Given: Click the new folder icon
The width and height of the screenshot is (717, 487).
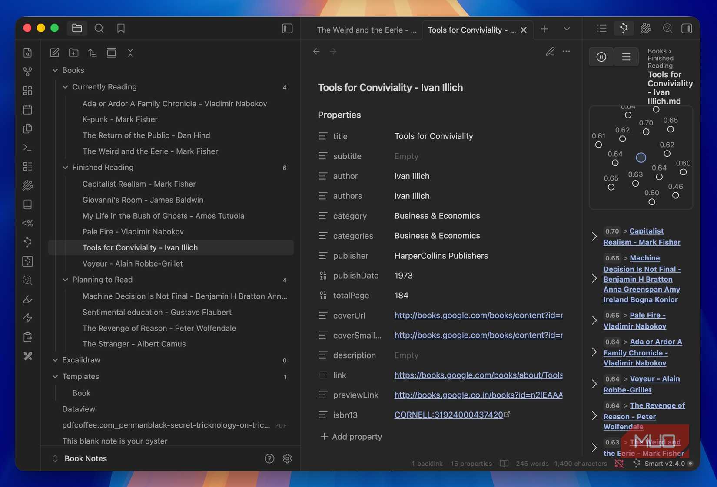Looking at the screenshot, I should 73,53.
